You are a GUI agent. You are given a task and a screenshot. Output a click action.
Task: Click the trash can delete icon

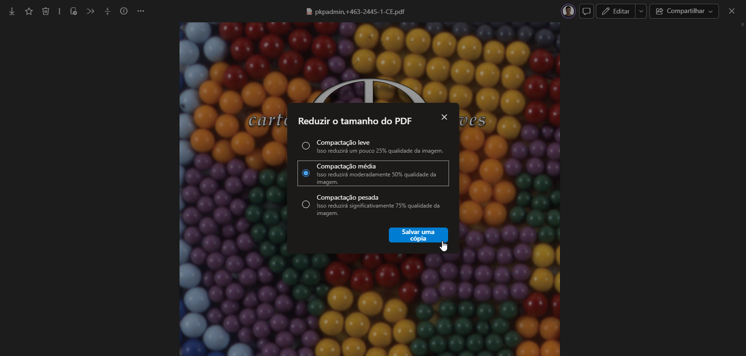(46, 11)
